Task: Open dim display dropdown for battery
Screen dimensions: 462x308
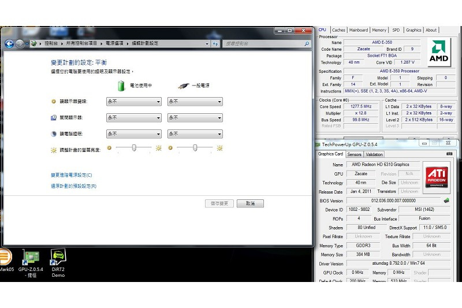Action: pos(134,102)
